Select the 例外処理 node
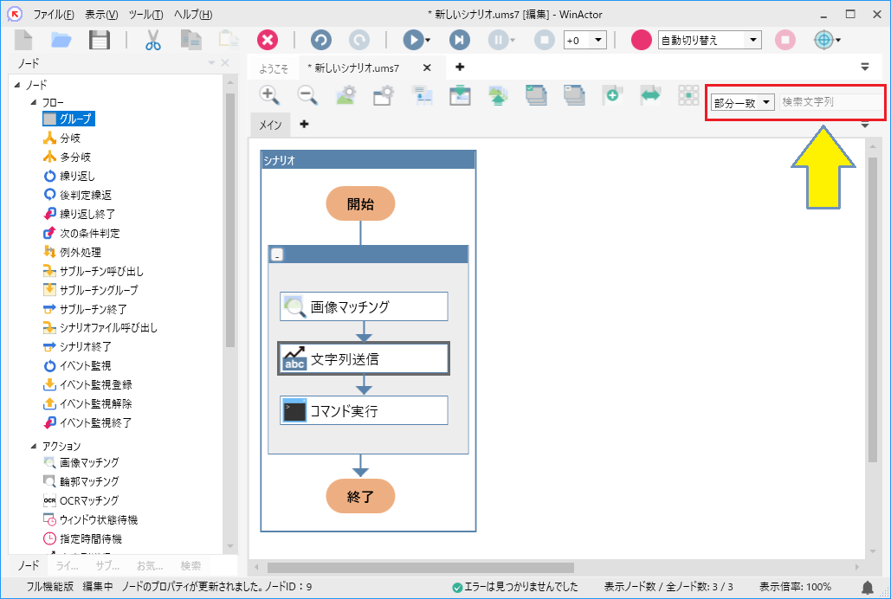This screenshot has height=599, width=891. (73, 253)
